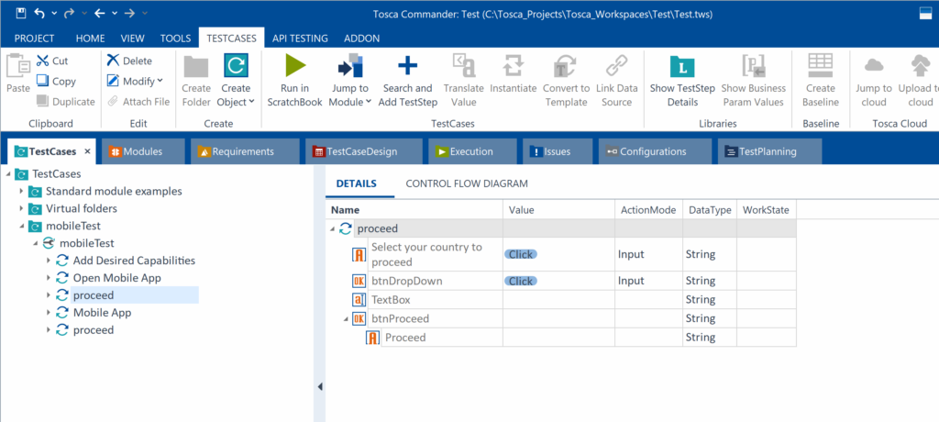The width and height of the screenshot is (939, 422).
Task: Expand Open Mobile App step
Action: 50,278
